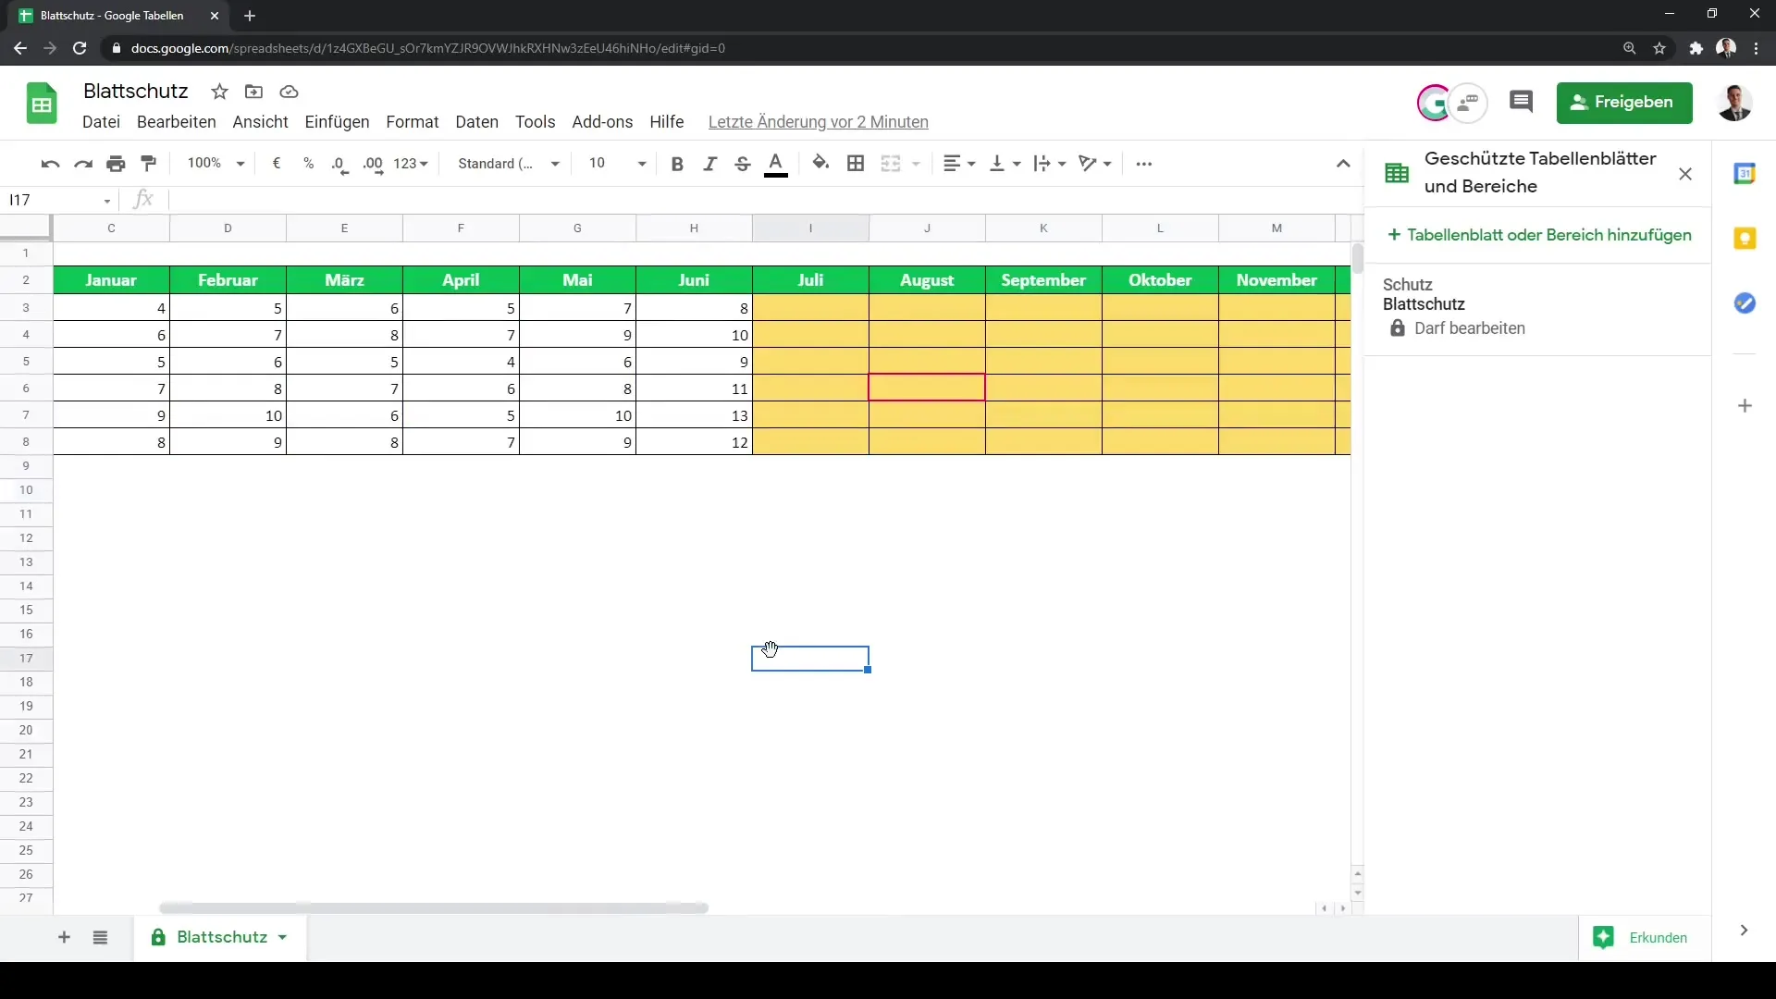
Task: Open the Einfügen menu
Action: coord(337,122)
